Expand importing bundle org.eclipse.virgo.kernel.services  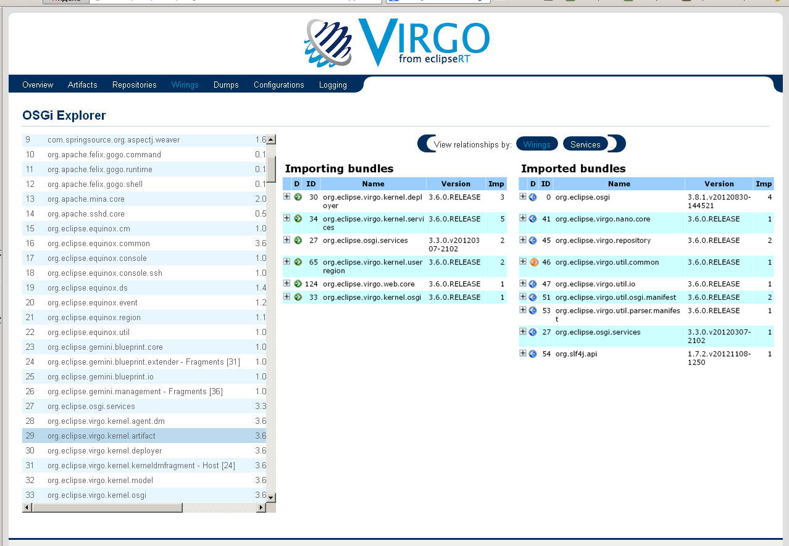tap(286, 218)
